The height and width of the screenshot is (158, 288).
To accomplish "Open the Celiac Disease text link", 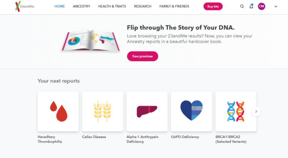I will (x=94, y=137).
